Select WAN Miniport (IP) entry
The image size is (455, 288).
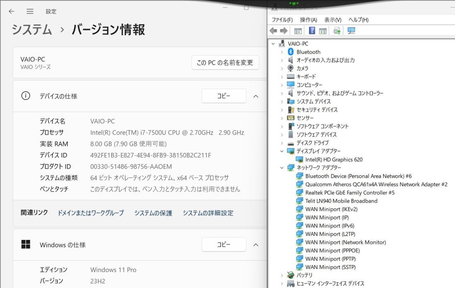pos(327,218)
